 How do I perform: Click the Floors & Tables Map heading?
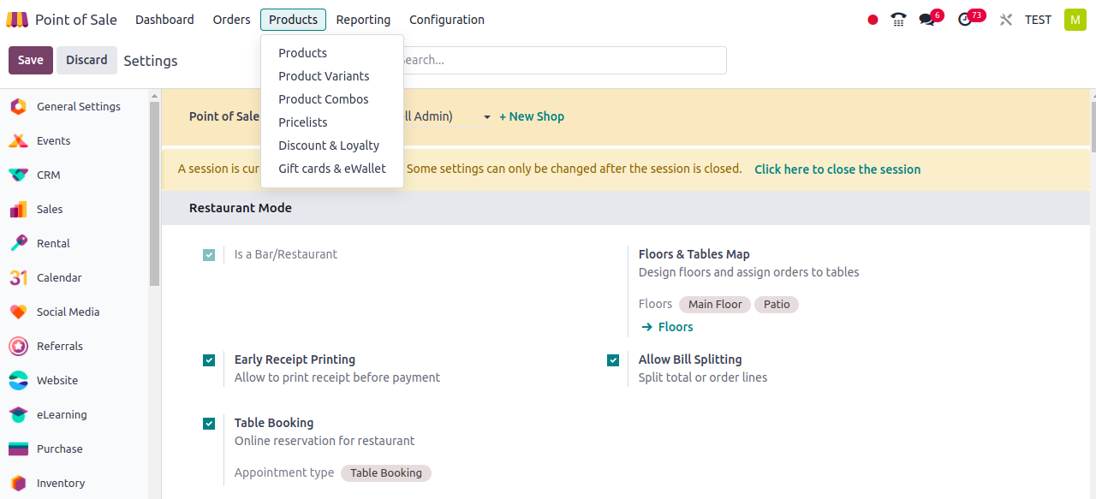pos(694,254)
